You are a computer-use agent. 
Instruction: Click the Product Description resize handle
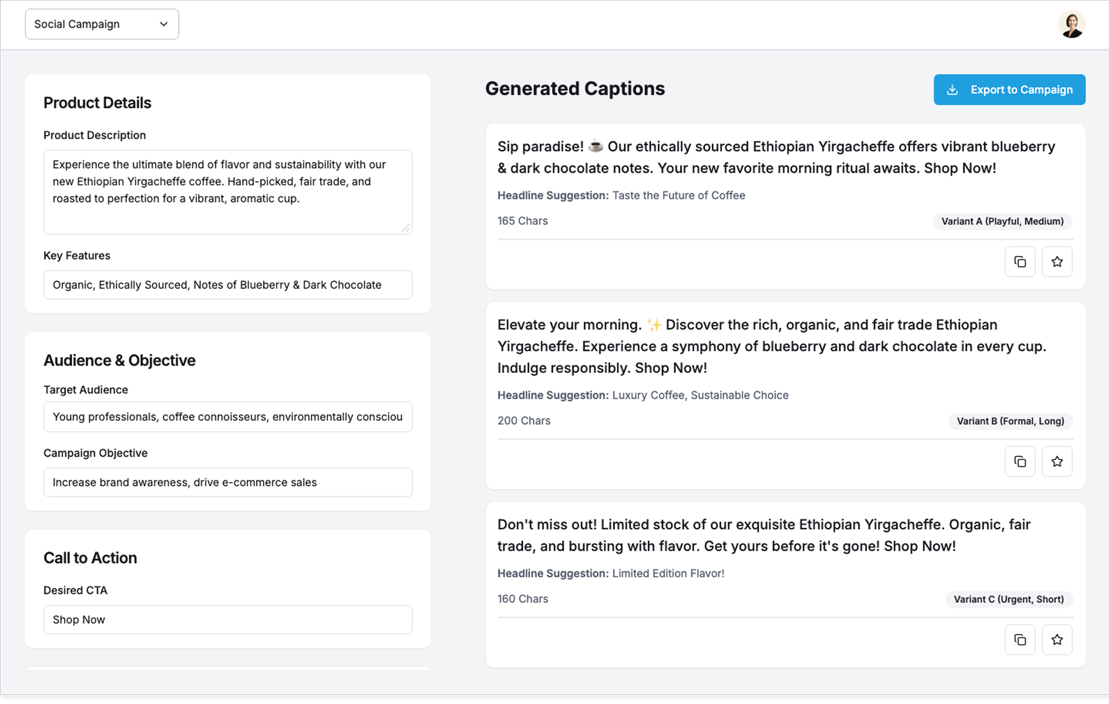(x=407, y=228)
